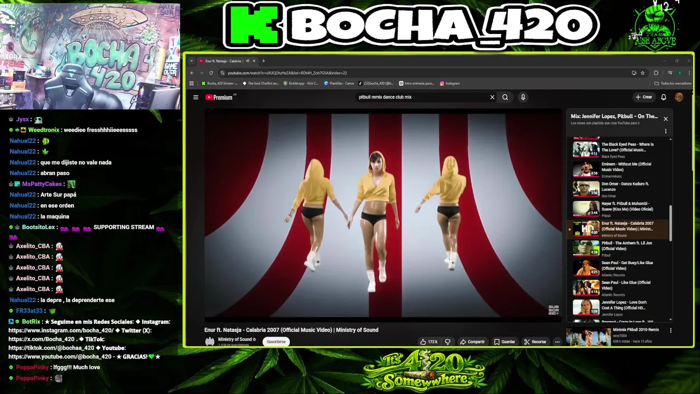Image resolution: width=700 pixels, height=394 pixels.
Task: Subscribe with the Suscribirse button
Action: tap(276, 341)
